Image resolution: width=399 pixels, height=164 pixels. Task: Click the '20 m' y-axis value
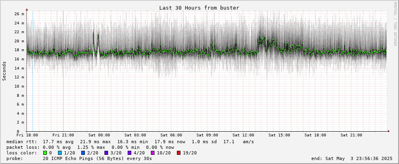(x=19, y=41)
